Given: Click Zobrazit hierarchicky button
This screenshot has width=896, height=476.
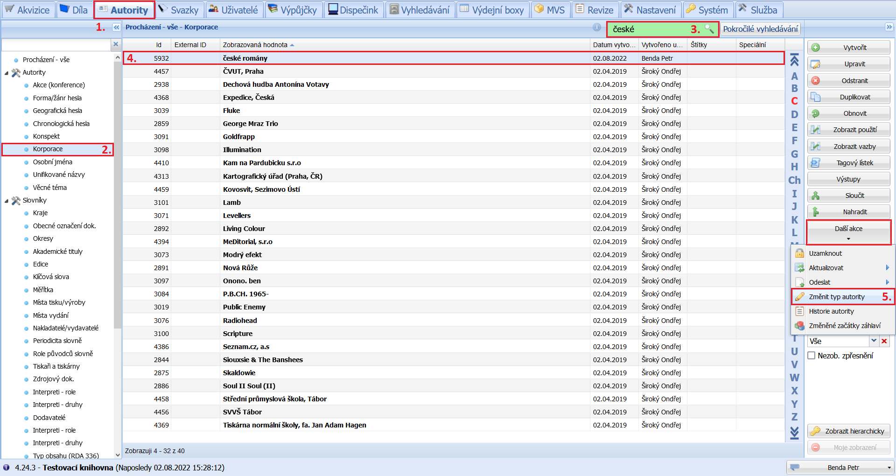Looking at the screenshot, I should (849, 431).
